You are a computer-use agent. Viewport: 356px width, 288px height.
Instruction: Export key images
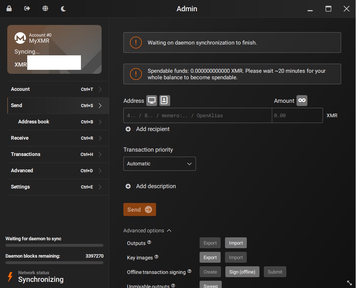[x=210, y=257]
